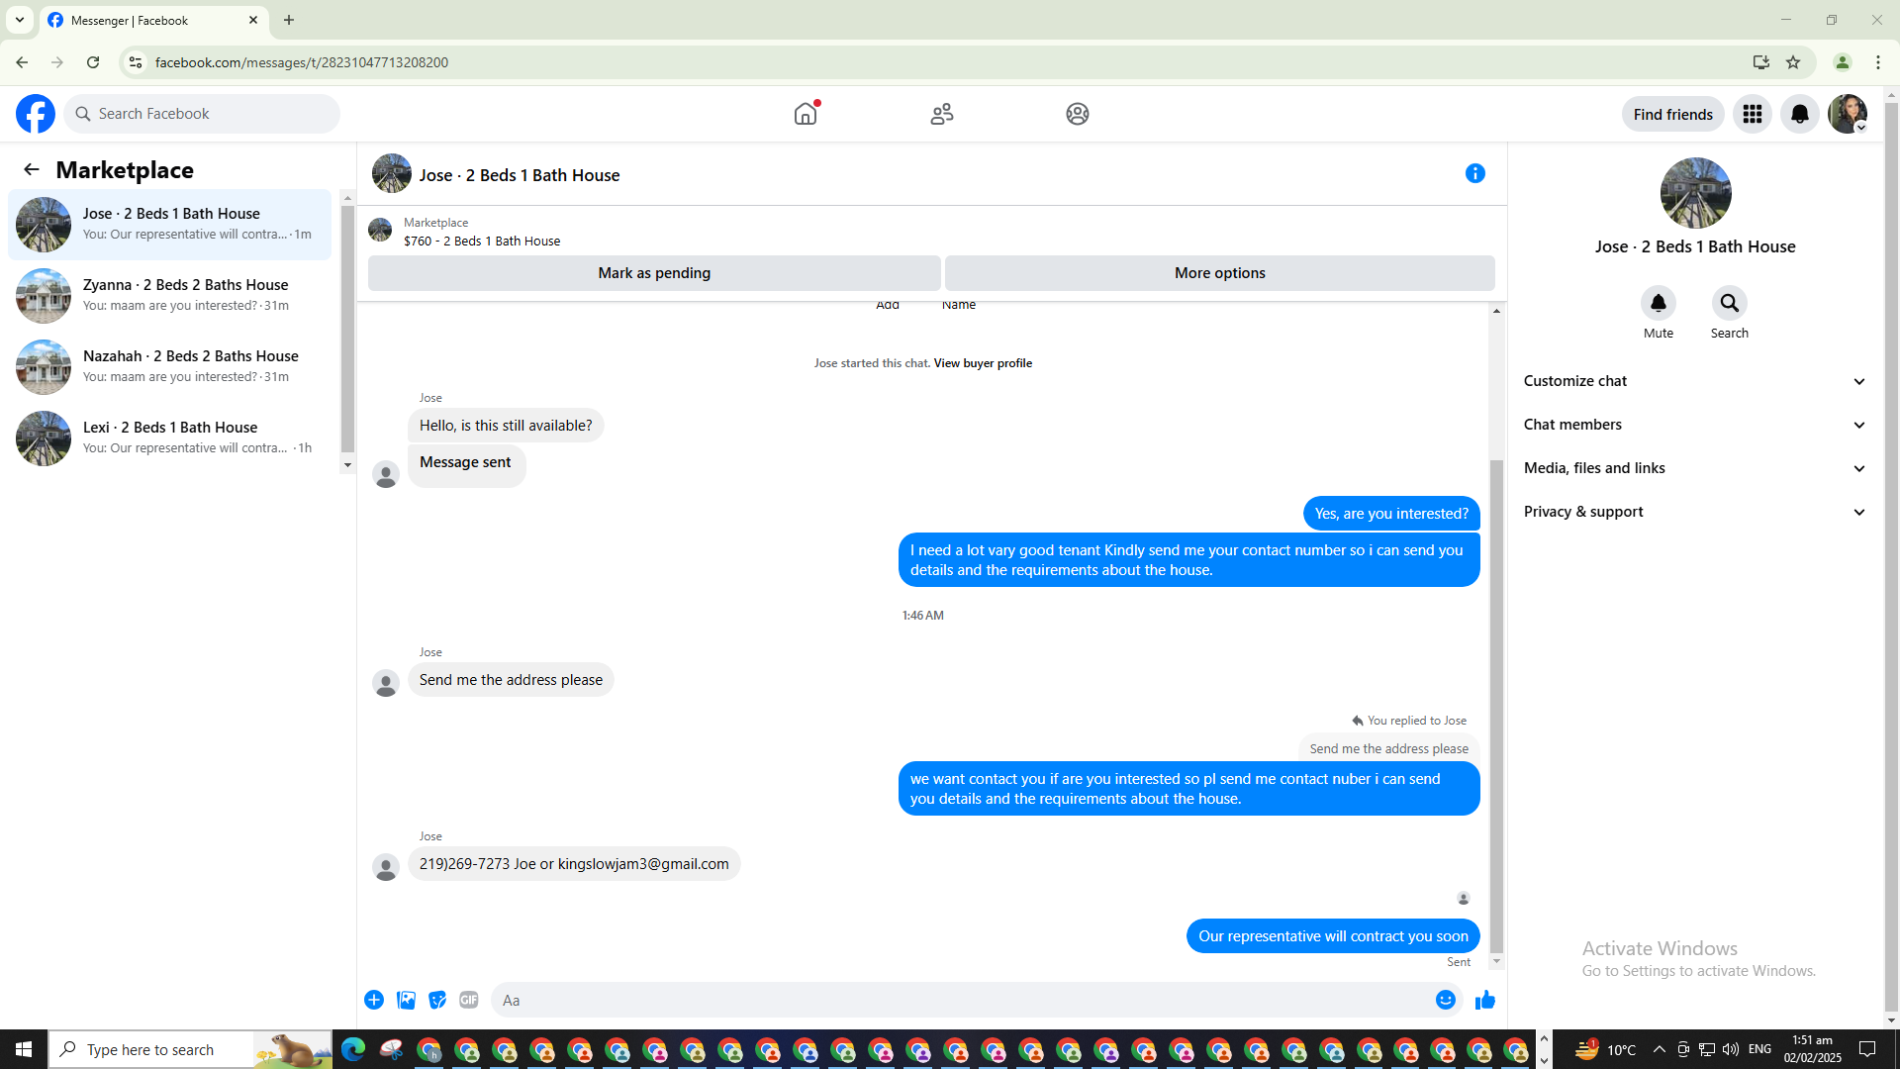Click Mark as pending button
1900x1069 pixels.
point(654,273)
